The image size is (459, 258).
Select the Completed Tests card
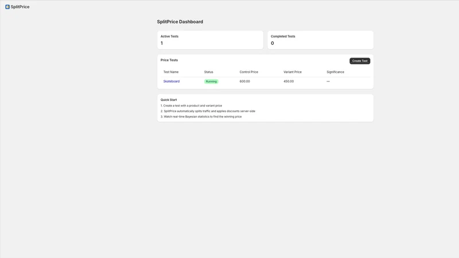pyautogui.click(x=321, y=40)
